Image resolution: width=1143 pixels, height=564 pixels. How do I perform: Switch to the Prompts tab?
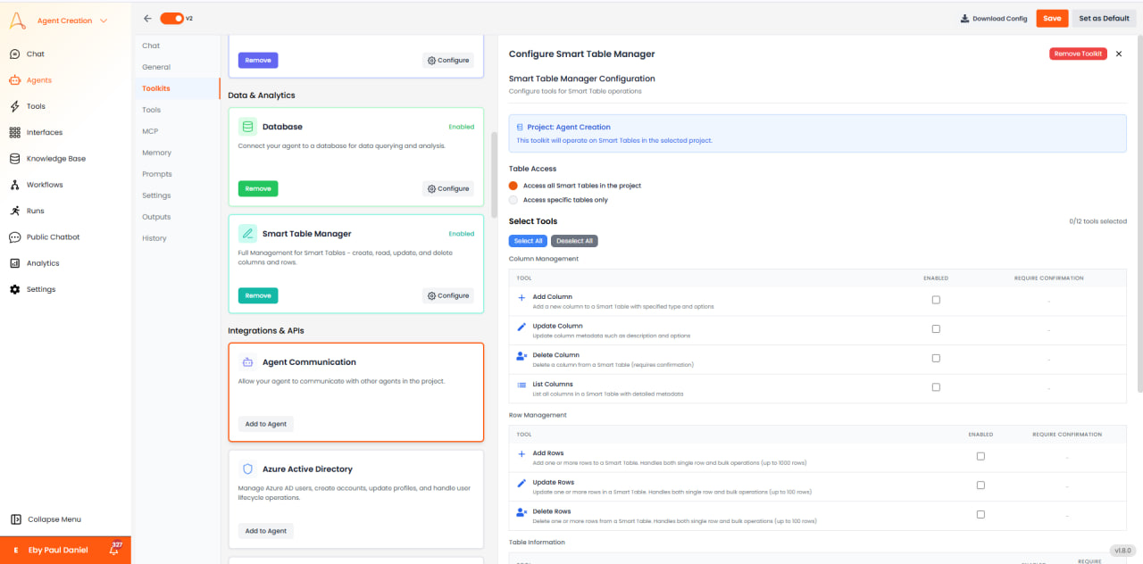pos(156,174)
